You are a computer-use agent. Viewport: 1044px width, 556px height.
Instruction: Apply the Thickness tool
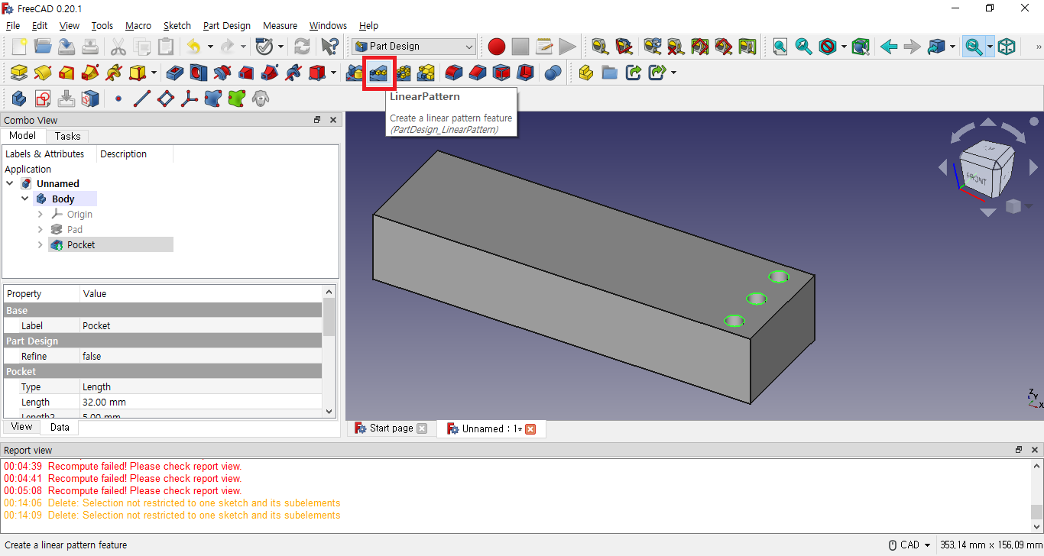coord(525,73)
